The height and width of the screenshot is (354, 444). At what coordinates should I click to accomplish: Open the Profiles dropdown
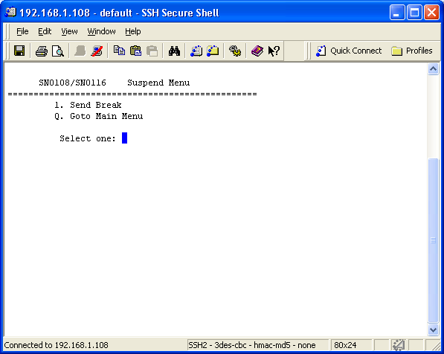click(x=412, y=51)
